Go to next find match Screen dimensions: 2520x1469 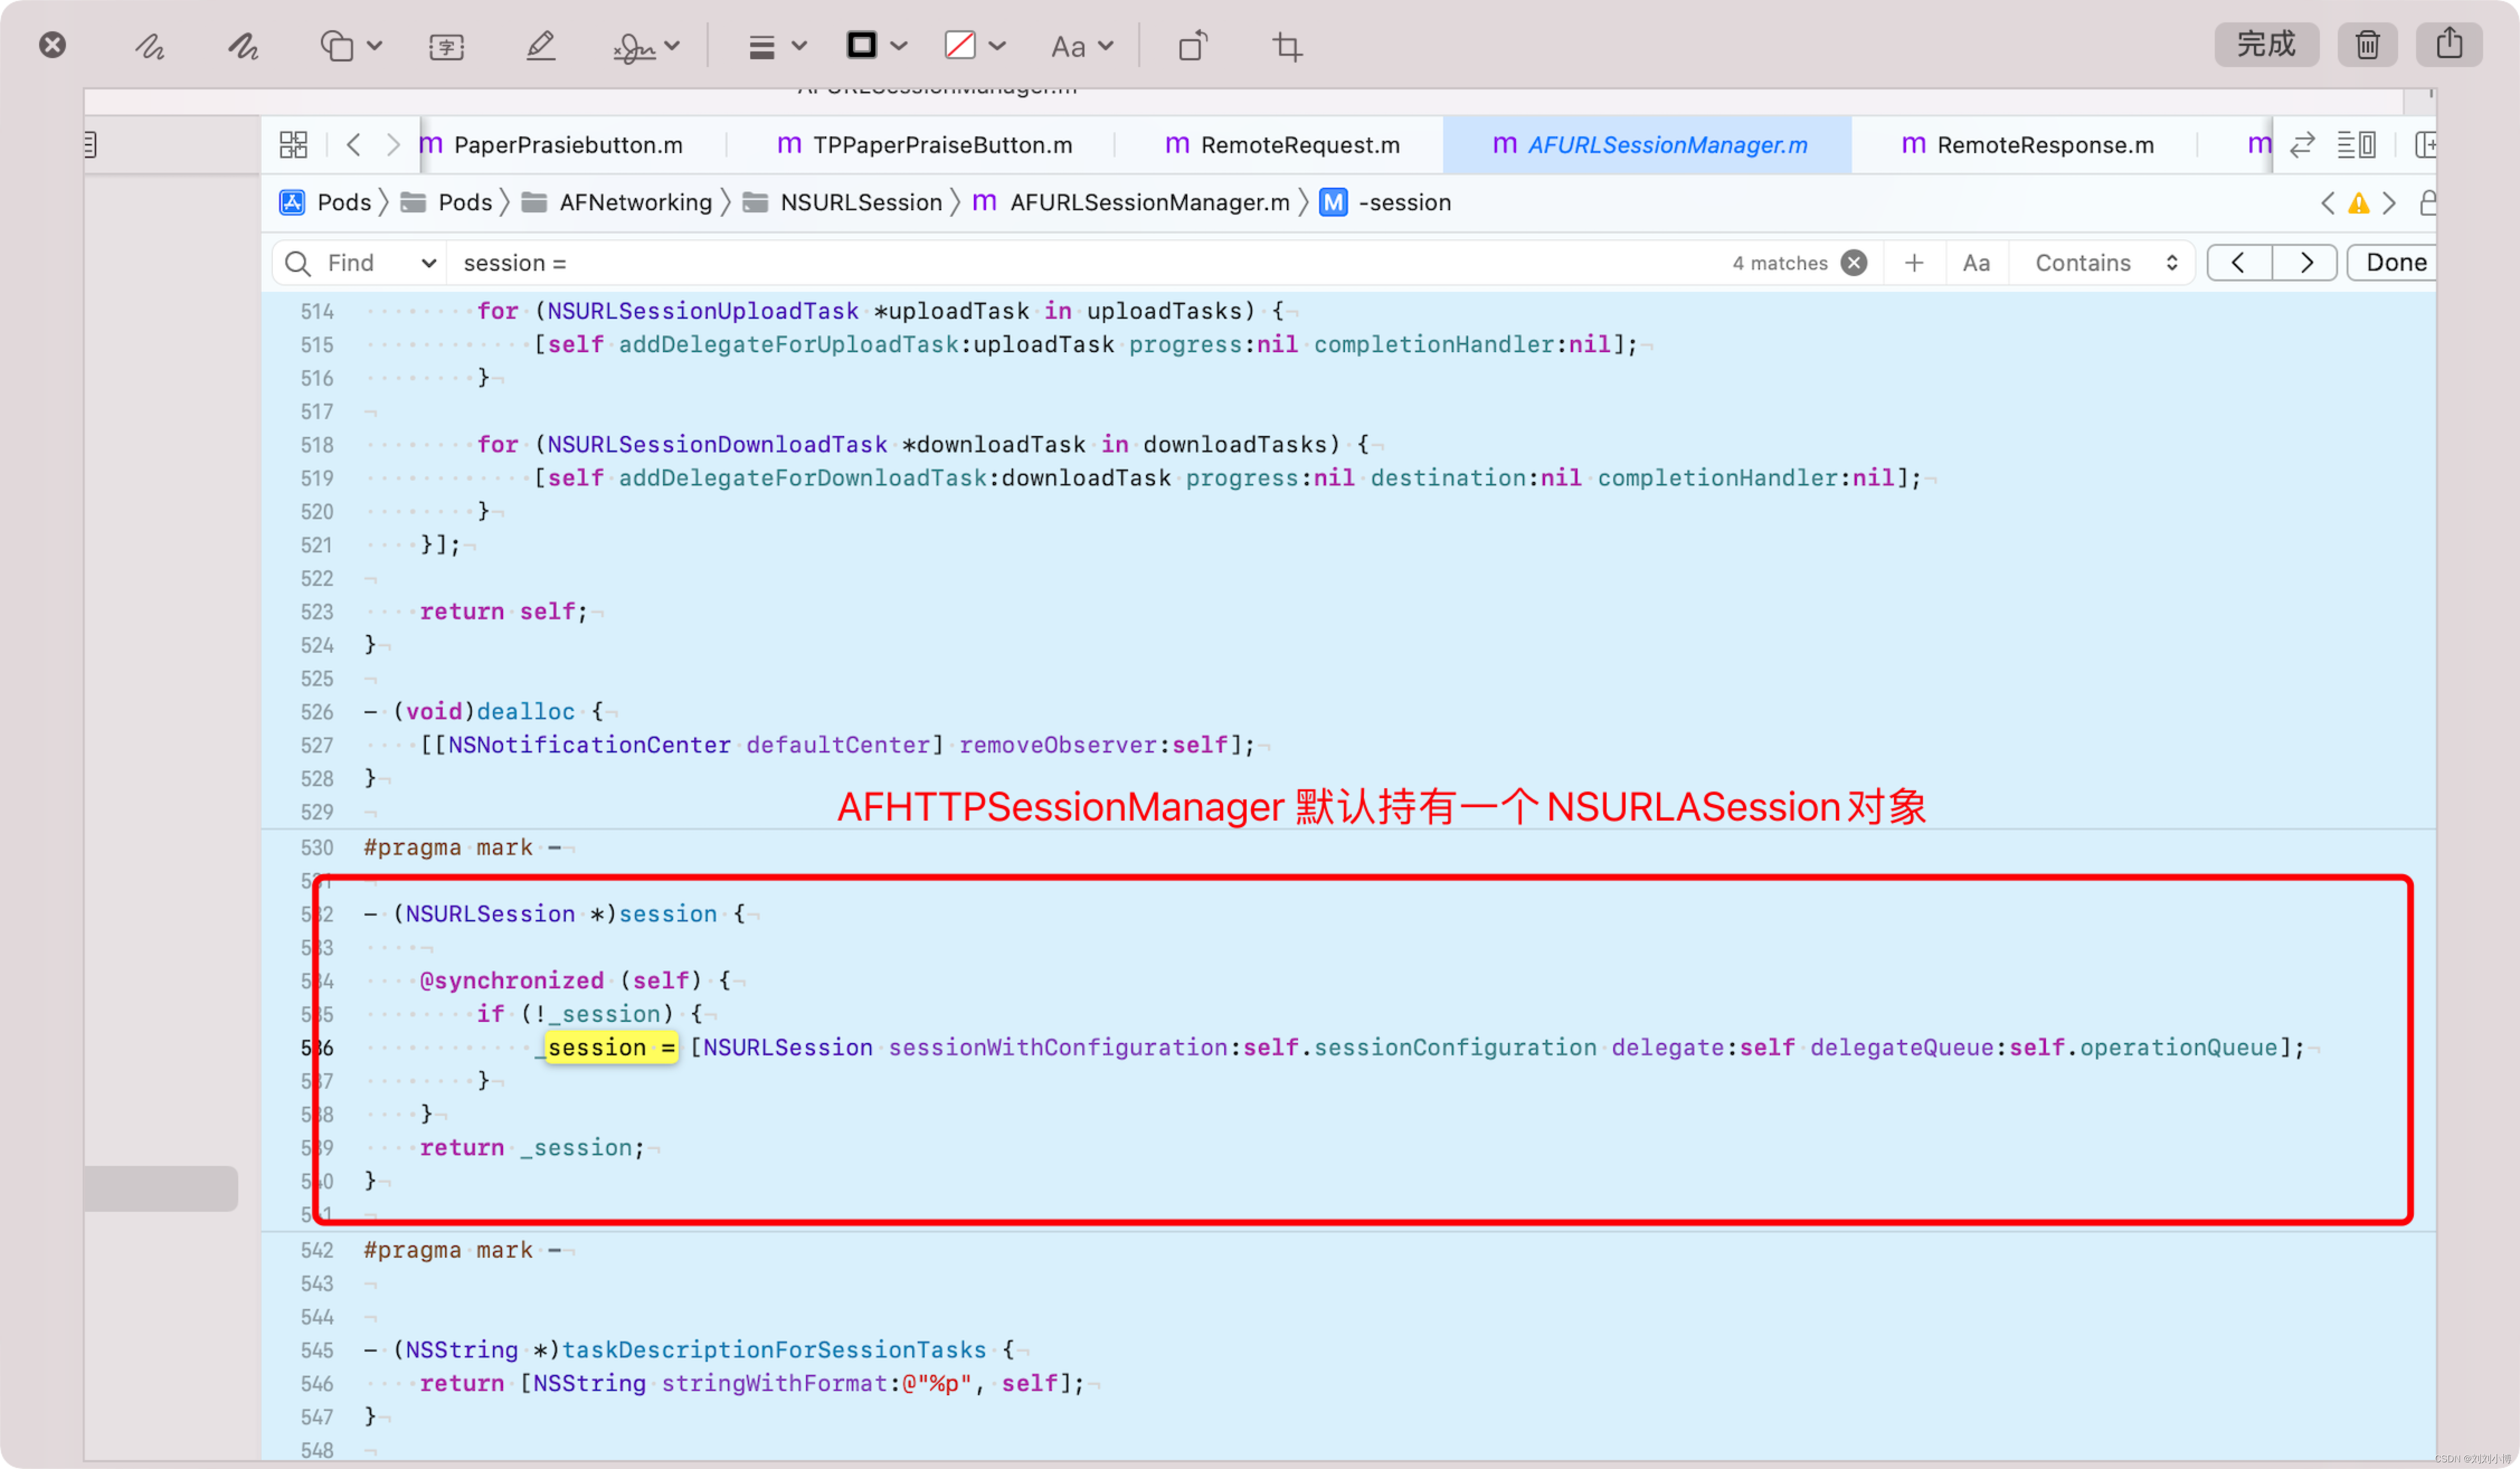pyautogui.click(x=2306, y=263)
